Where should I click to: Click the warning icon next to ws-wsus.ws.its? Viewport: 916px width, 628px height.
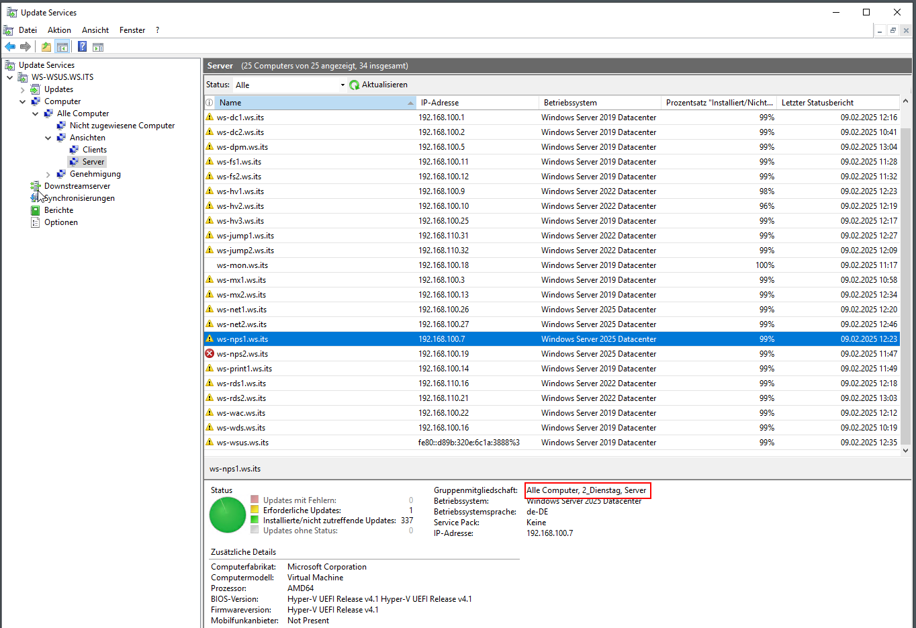click(210, 442)
